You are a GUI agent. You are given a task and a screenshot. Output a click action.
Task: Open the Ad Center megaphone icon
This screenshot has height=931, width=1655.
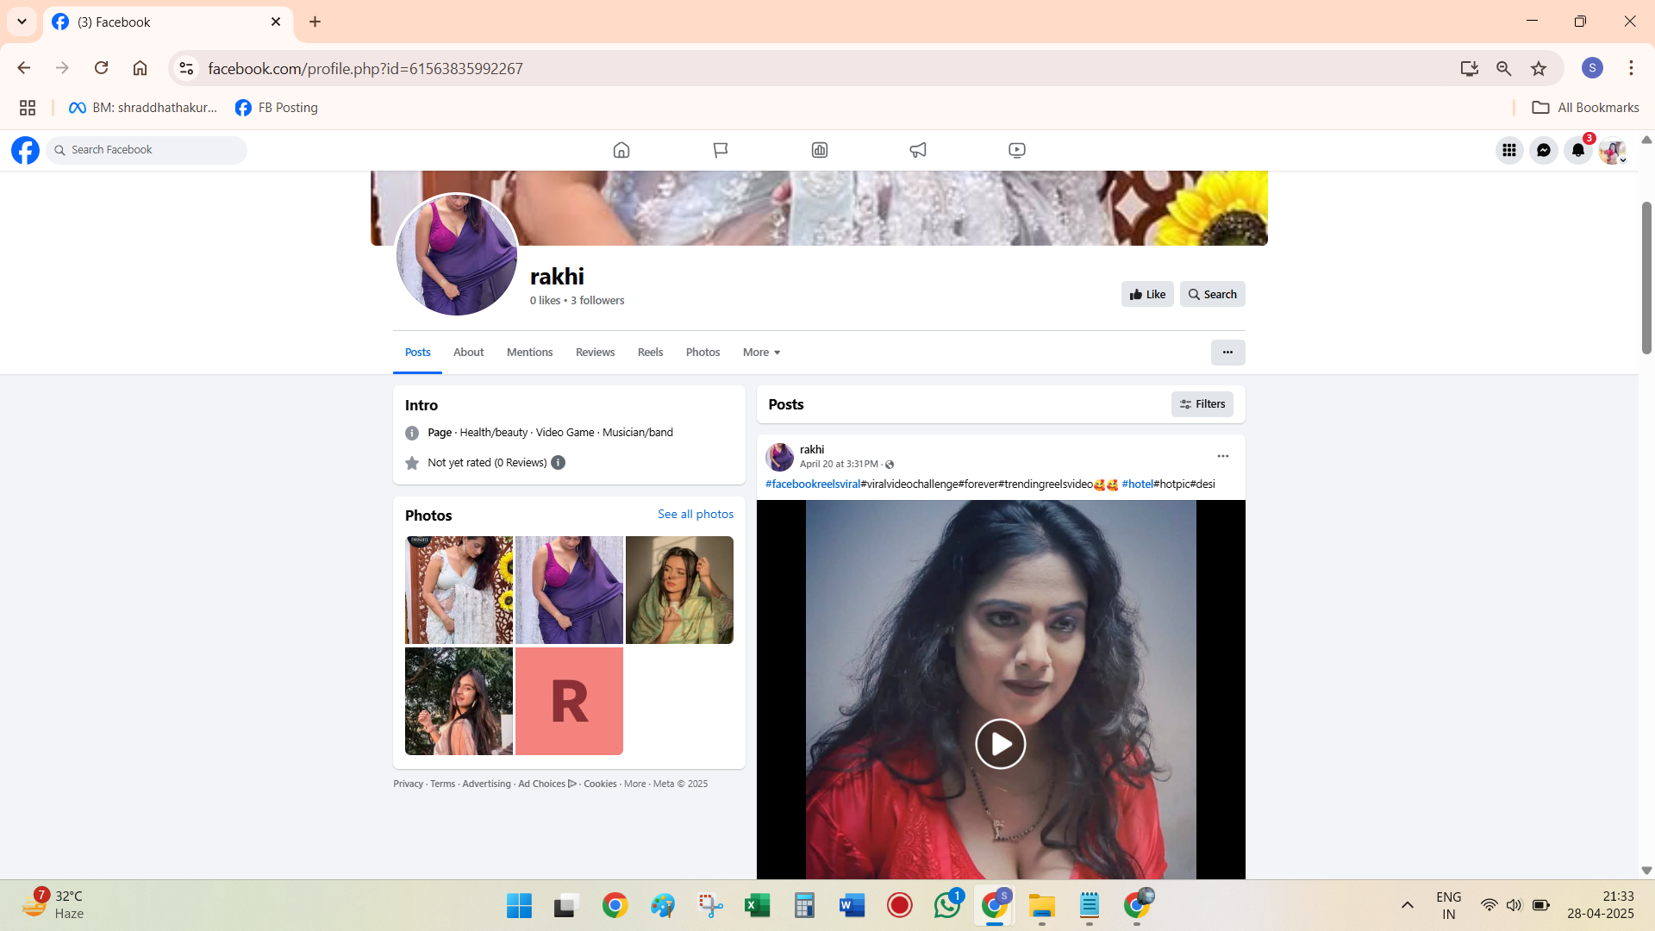918,150
